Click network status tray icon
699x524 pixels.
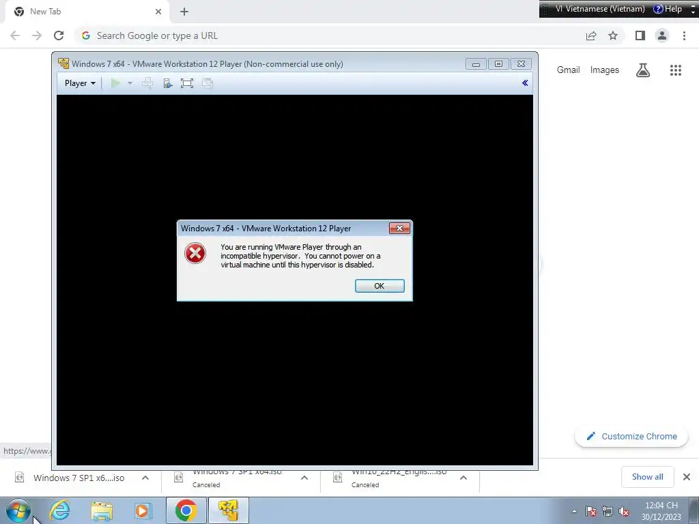click(607, 512)
